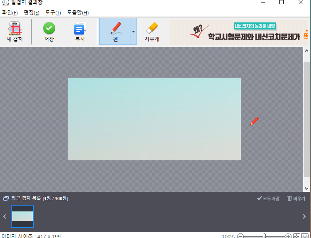This screenshot has width=311, height=238.
Task: Select the 펜 pen tool
Action: 115,31
